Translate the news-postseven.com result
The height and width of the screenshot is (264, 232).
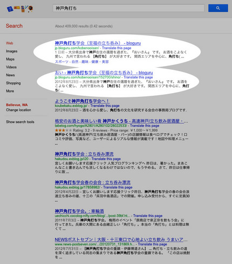(153, 244)
